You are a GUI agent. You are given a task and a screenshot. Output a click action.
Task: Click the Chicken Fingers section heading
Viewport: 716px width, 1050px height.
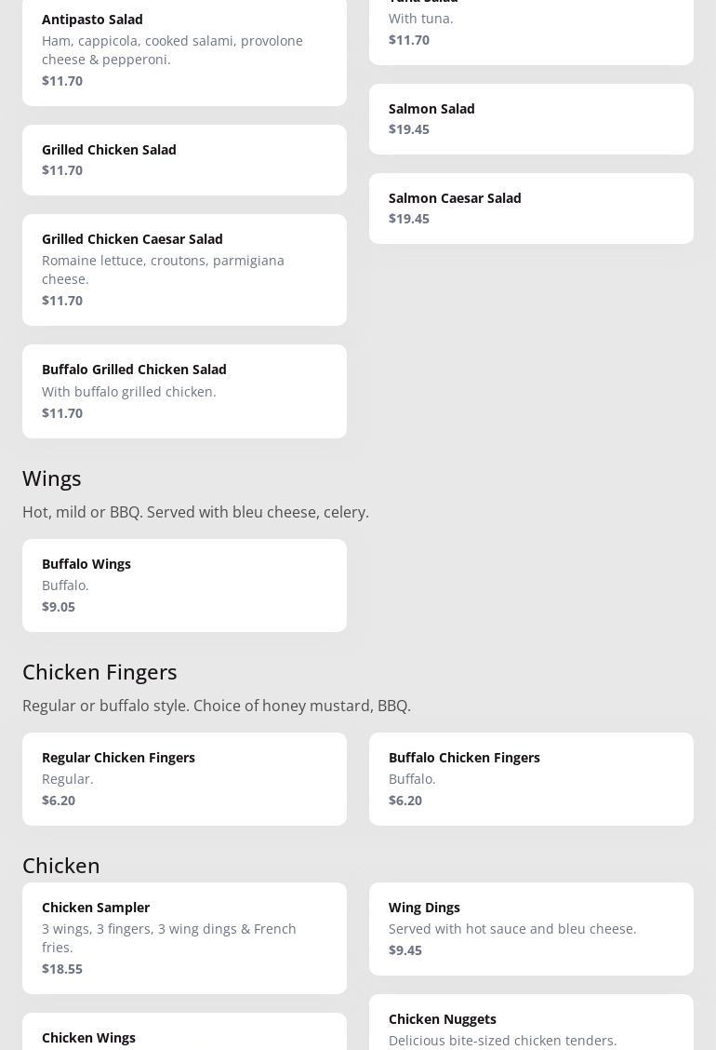click(x=99, y=672)
